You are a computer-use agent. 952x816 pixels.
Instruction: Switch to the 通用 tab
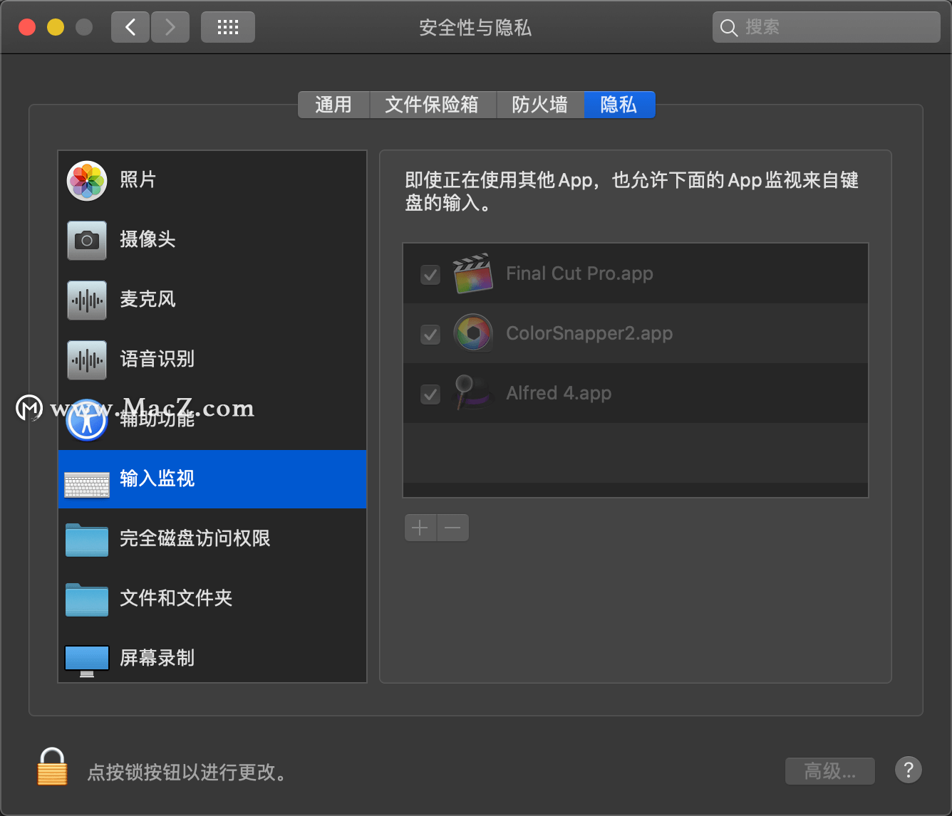point(333,105)
